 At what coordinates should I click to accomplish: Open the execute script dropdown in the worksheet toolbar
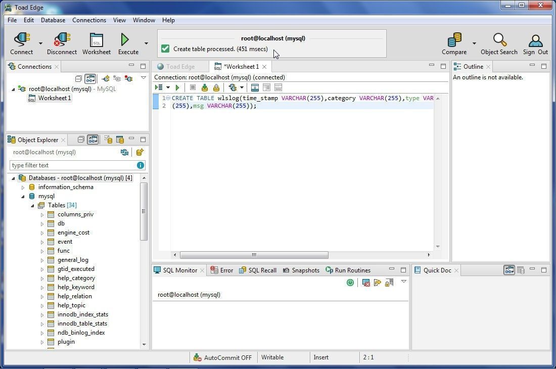point(168,87)
